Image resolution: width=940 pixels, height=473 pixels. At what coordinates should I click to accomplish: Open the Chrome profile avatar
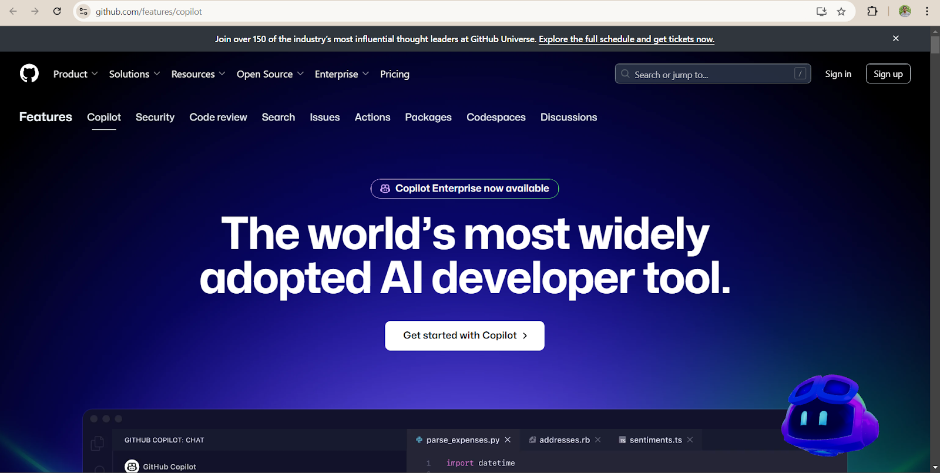[905, 11]
